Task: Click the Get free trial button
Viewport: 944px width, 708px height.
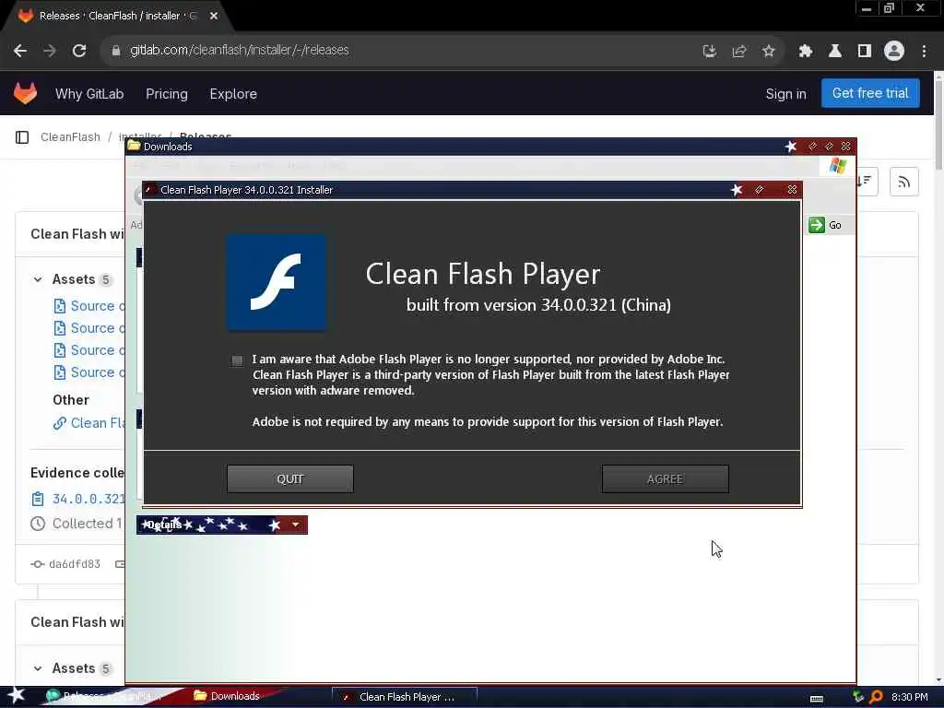Action: click(x=870, y=93)
